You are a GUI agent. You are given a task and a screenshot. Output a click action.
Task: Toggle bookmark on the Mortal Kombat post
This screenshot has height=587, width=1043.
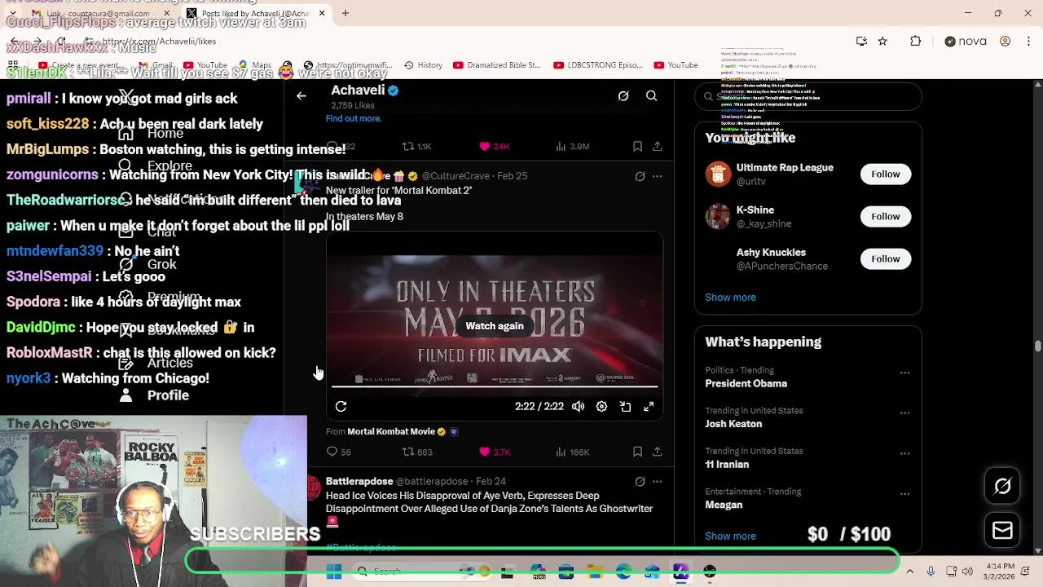point(637,452)
